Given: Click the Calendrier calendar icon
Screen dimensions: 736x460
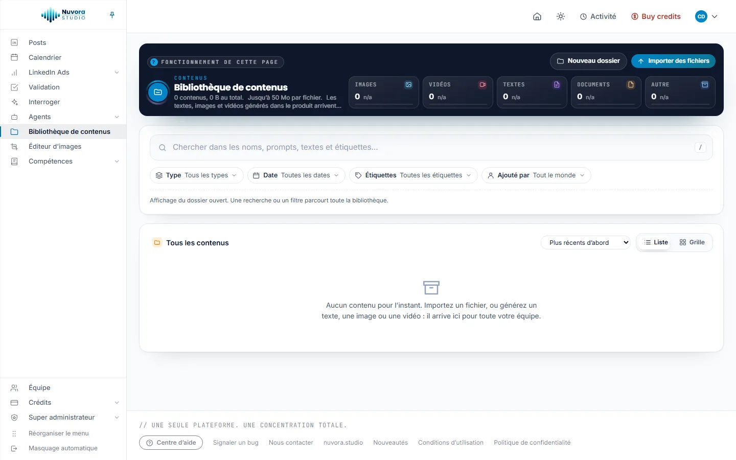Looking at the screenshot, I should tap(14, 57).
